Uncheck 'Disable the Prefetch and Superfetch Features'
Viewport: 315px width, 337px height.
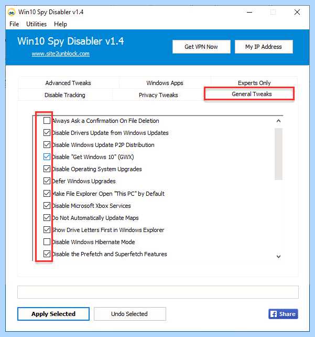pyautogui.click(x=47, y=254)
